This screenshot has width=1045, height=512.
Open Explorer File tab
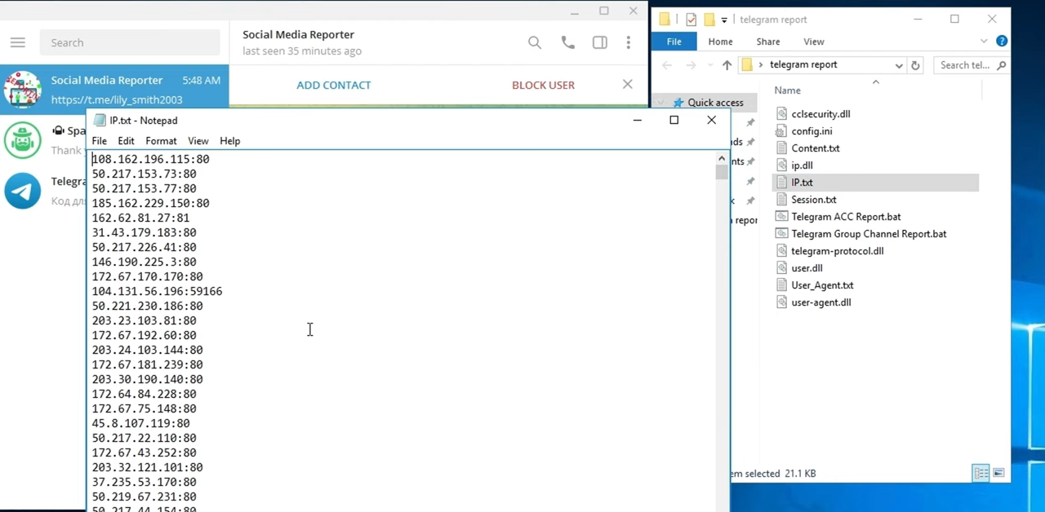pos(674,42)
